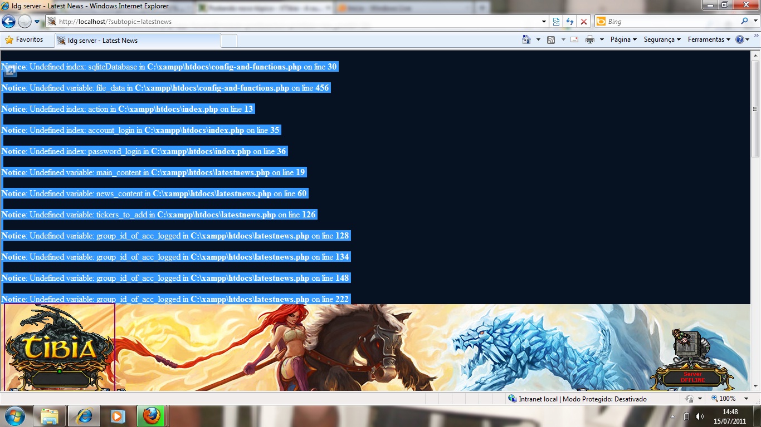Click 'group_id_of_acc_logged' notice line 148
Screen dimensions: 761x427
click(x=175, y=278)
